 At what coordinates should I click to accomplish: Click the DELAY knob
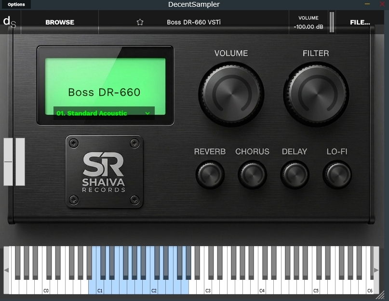[x=295, y=174]
